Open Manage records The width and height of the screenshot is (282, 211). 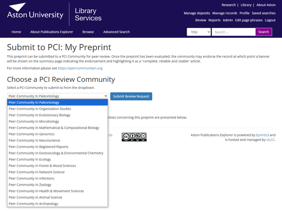(x=225, y=13)
